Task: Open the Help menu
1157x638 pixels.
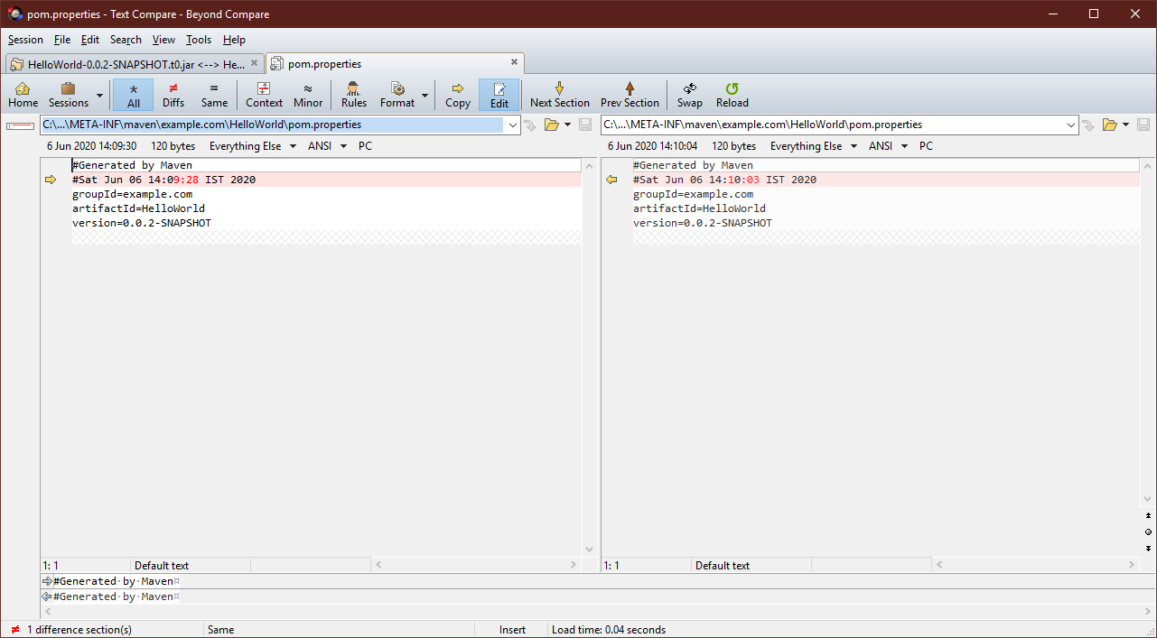Action: 234,40
